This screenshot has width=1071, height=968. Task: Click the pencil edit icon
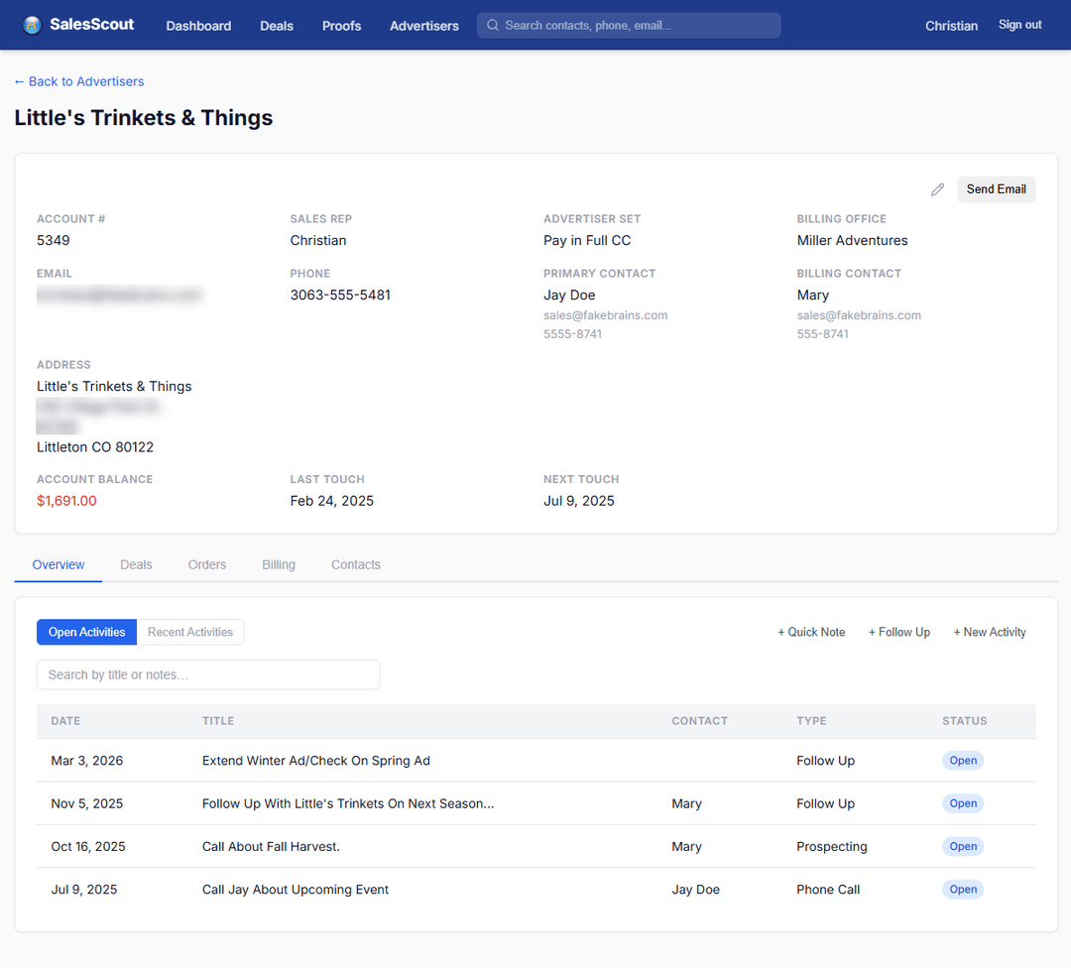pos(937,189)
